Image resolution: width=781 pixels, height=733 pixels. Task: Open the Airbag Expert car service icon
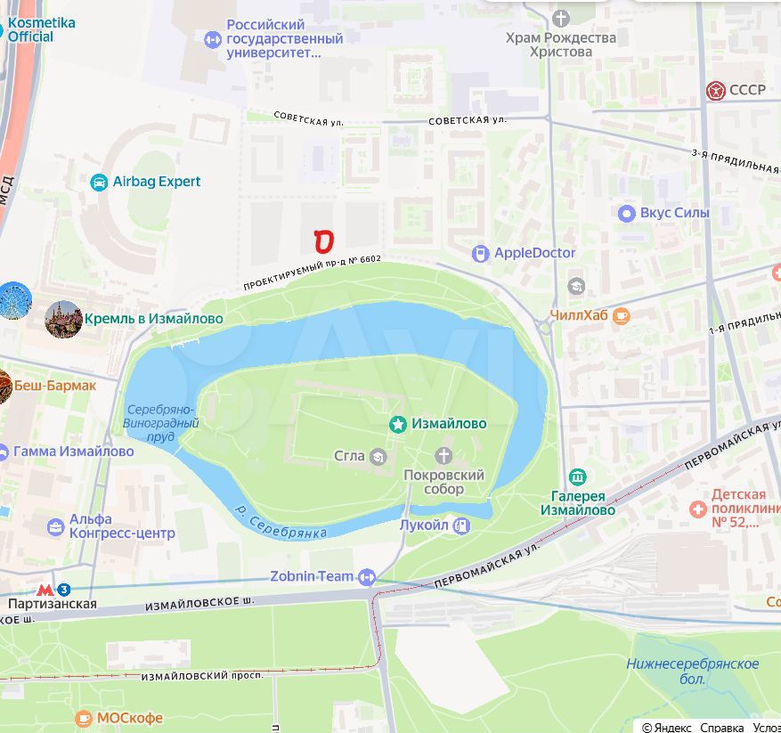click(99, 183)
